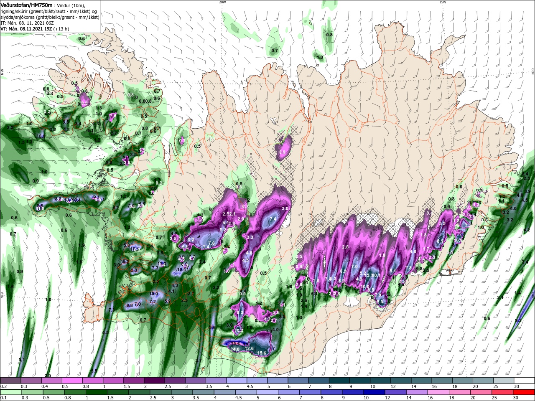Click pale green swatch between 0.1 and 0.3, bottom row
The image size is (535, 401).
pos(10,392)
